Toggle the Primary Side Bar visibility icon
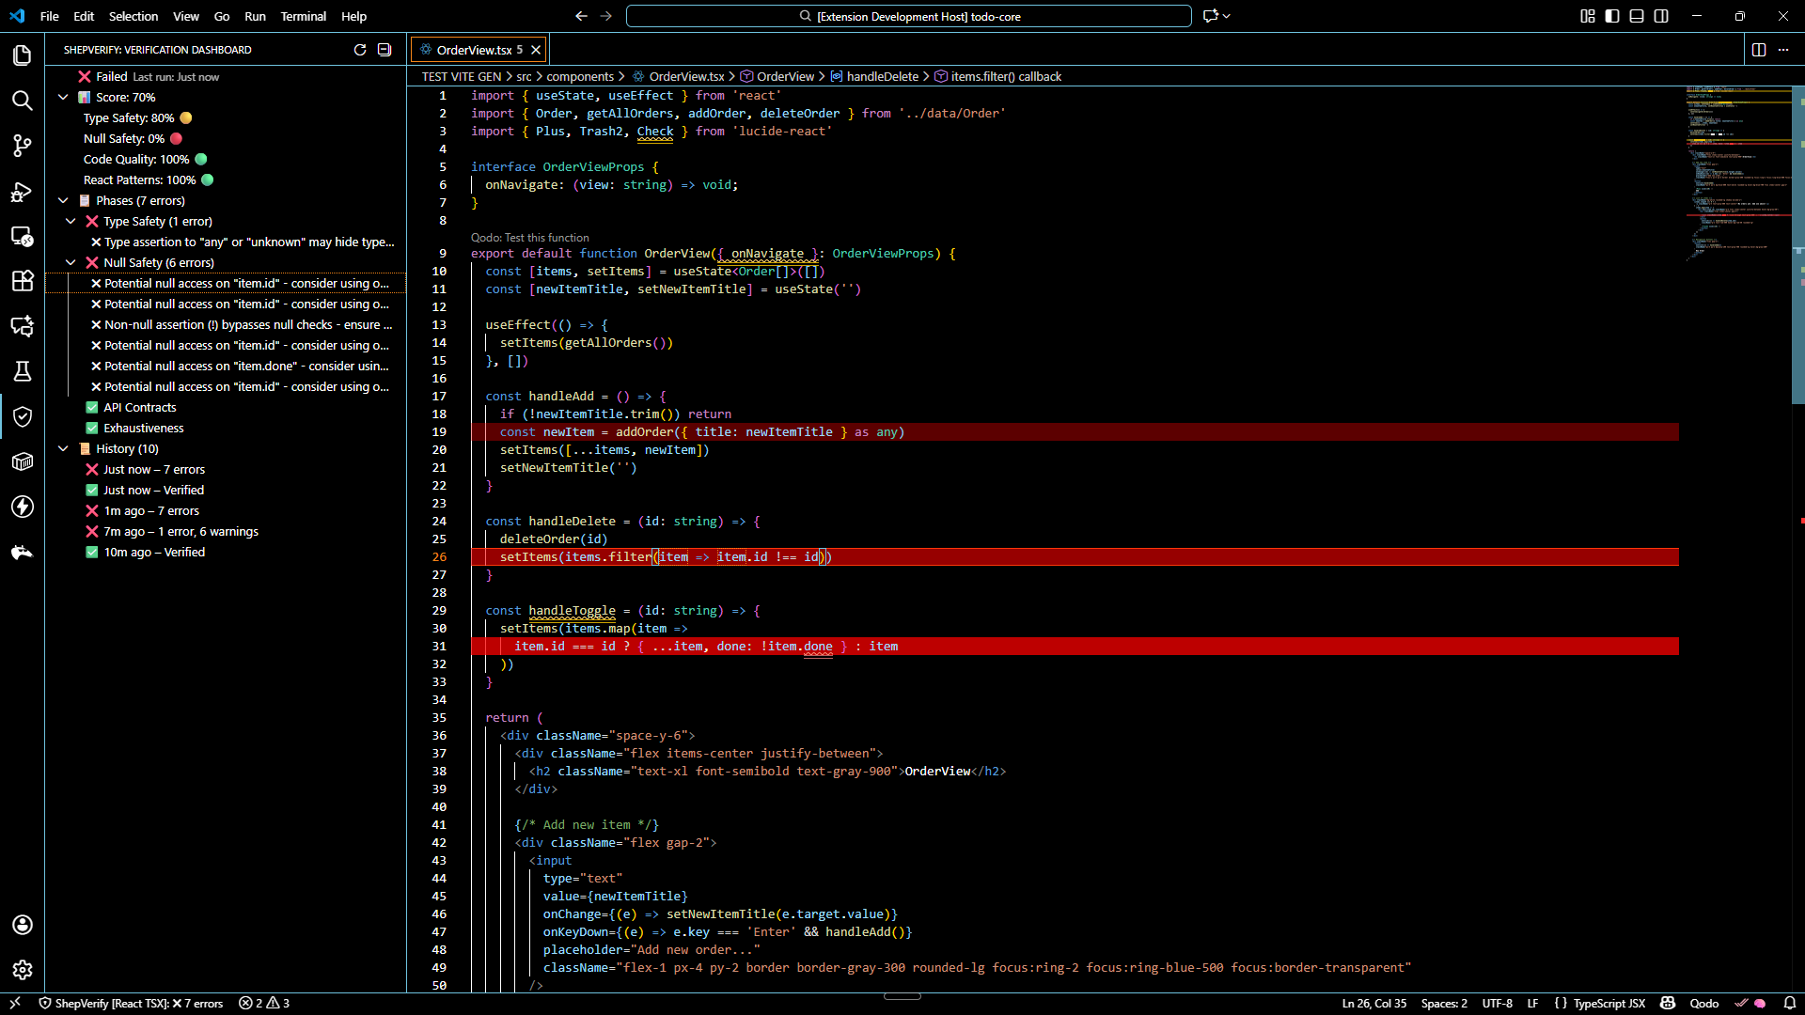The width and height of the screenshot is (1805, 1015). [x=1612, y=16]
